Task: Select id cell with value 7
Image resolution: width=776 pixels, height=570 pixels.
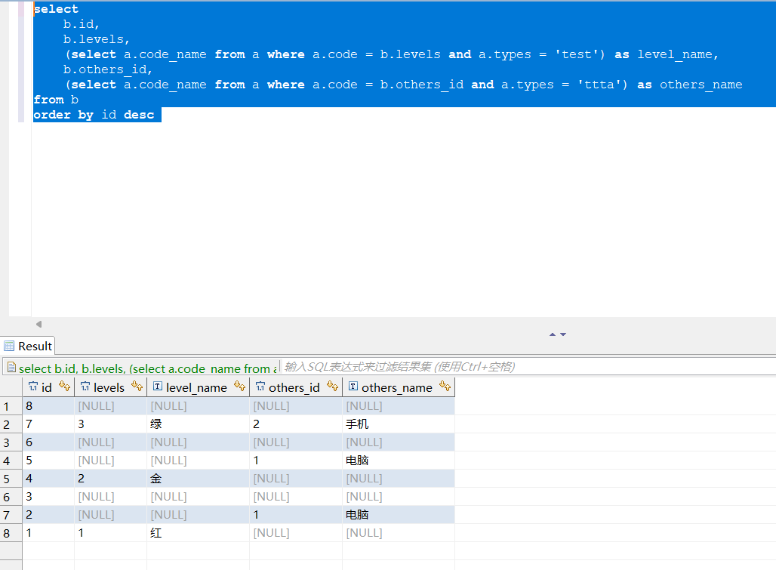Action: click(x=48, y=424)
